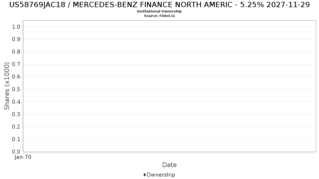
Task: Open the Source: Fintel.io text
Action: coord(159,16)
